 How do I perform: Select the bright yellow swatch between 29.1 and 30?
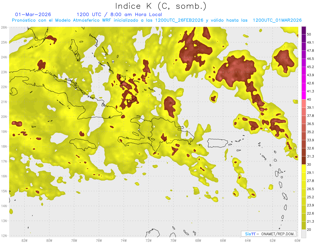pyautogui.click(x=304, y=168)
